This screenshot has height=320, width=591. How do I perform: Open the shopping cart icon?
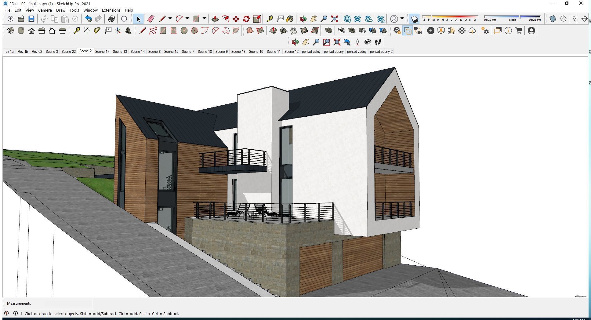(519, 31)
